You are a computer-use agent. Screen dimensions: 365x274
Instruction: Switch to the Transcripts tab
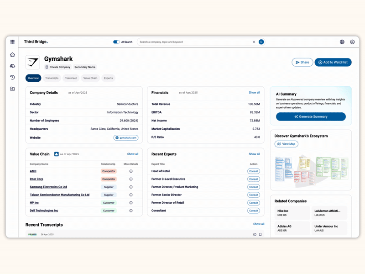click(52, 78)
